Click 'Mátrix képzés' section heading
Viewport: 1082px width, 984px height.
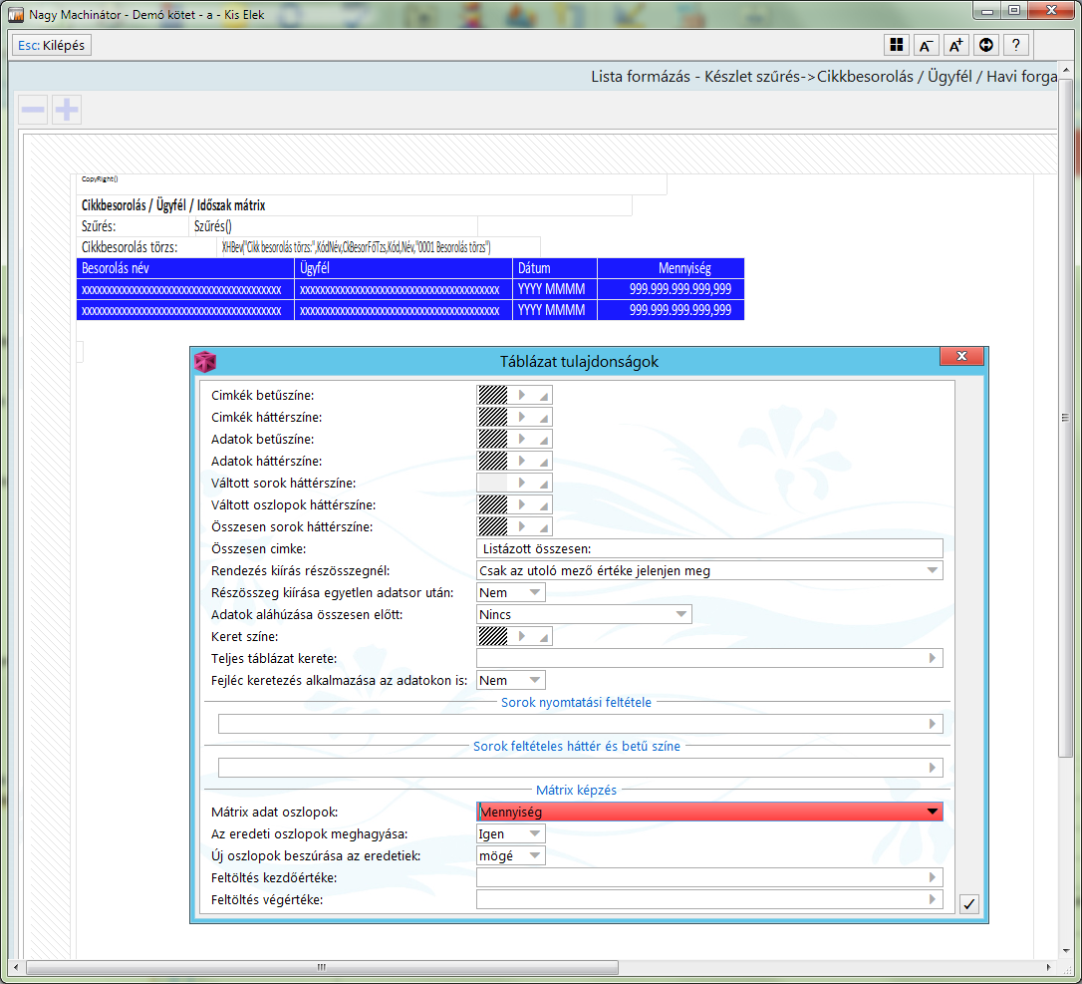pos(576,790)
